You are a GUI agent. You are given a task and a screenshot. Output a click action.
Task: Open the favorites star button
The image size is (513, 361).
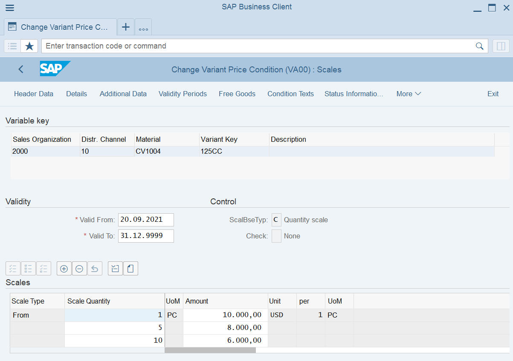tap(29, 46)
